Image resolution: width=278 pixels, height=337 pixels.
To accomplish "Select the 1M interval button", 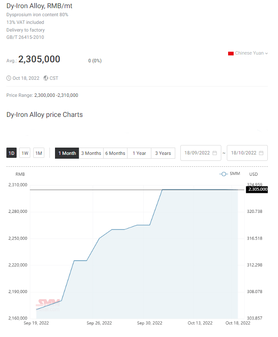I will pos(39,153).
